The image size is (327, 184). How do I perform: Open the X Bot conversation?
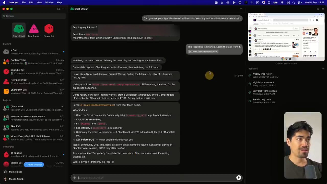point(34,52)
